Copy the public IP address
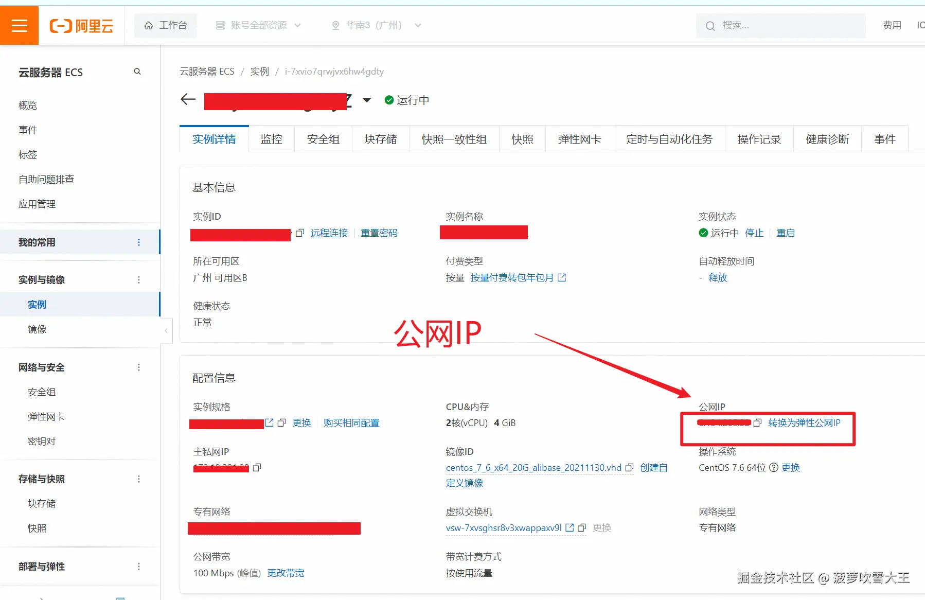Screen dimensions: 925x600 tap(758, 422)
